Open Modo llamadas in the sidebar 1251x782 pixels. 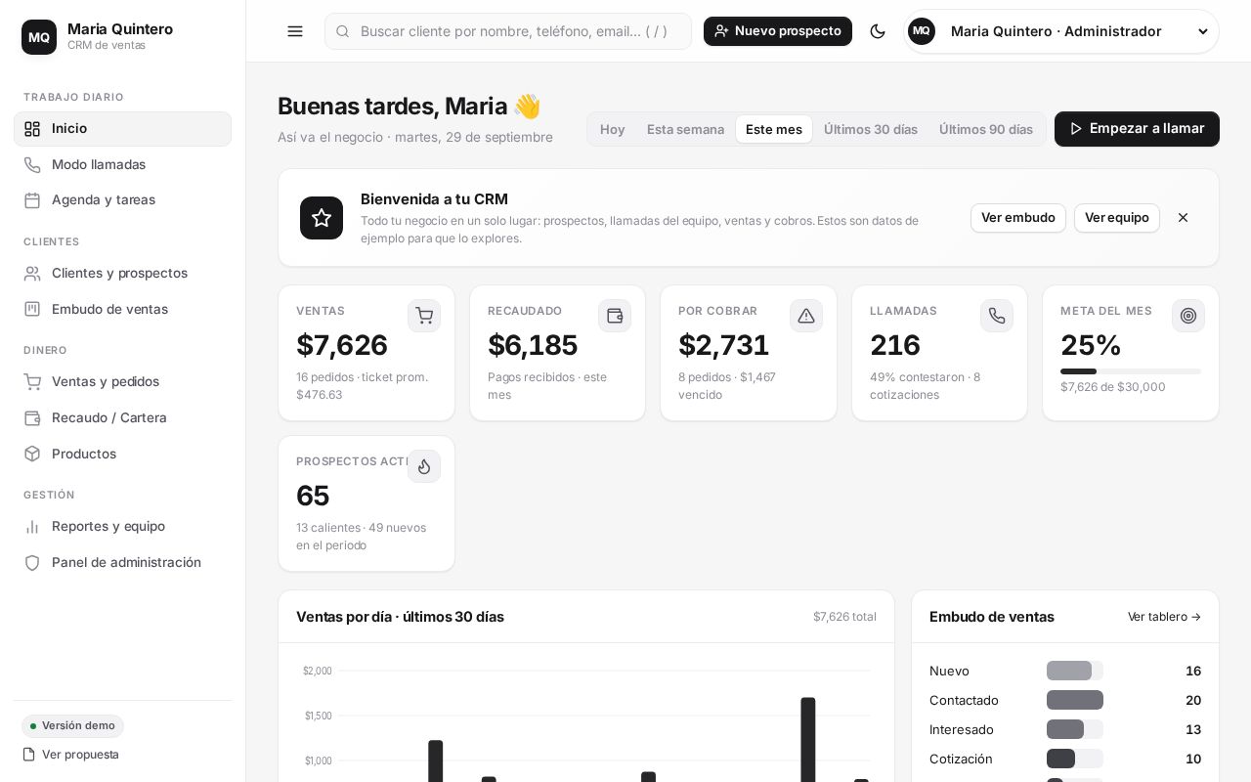pyautogui.click(x=122, y=164)
